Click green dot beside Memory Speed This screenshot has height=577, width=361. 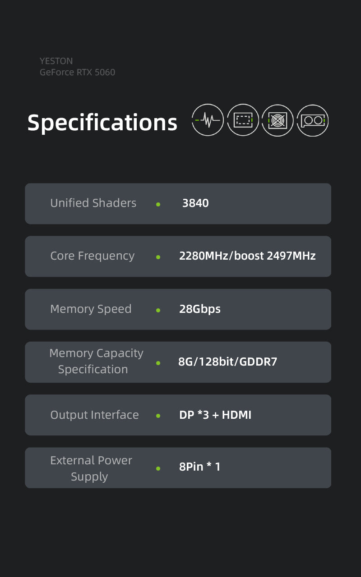(158, 310)
